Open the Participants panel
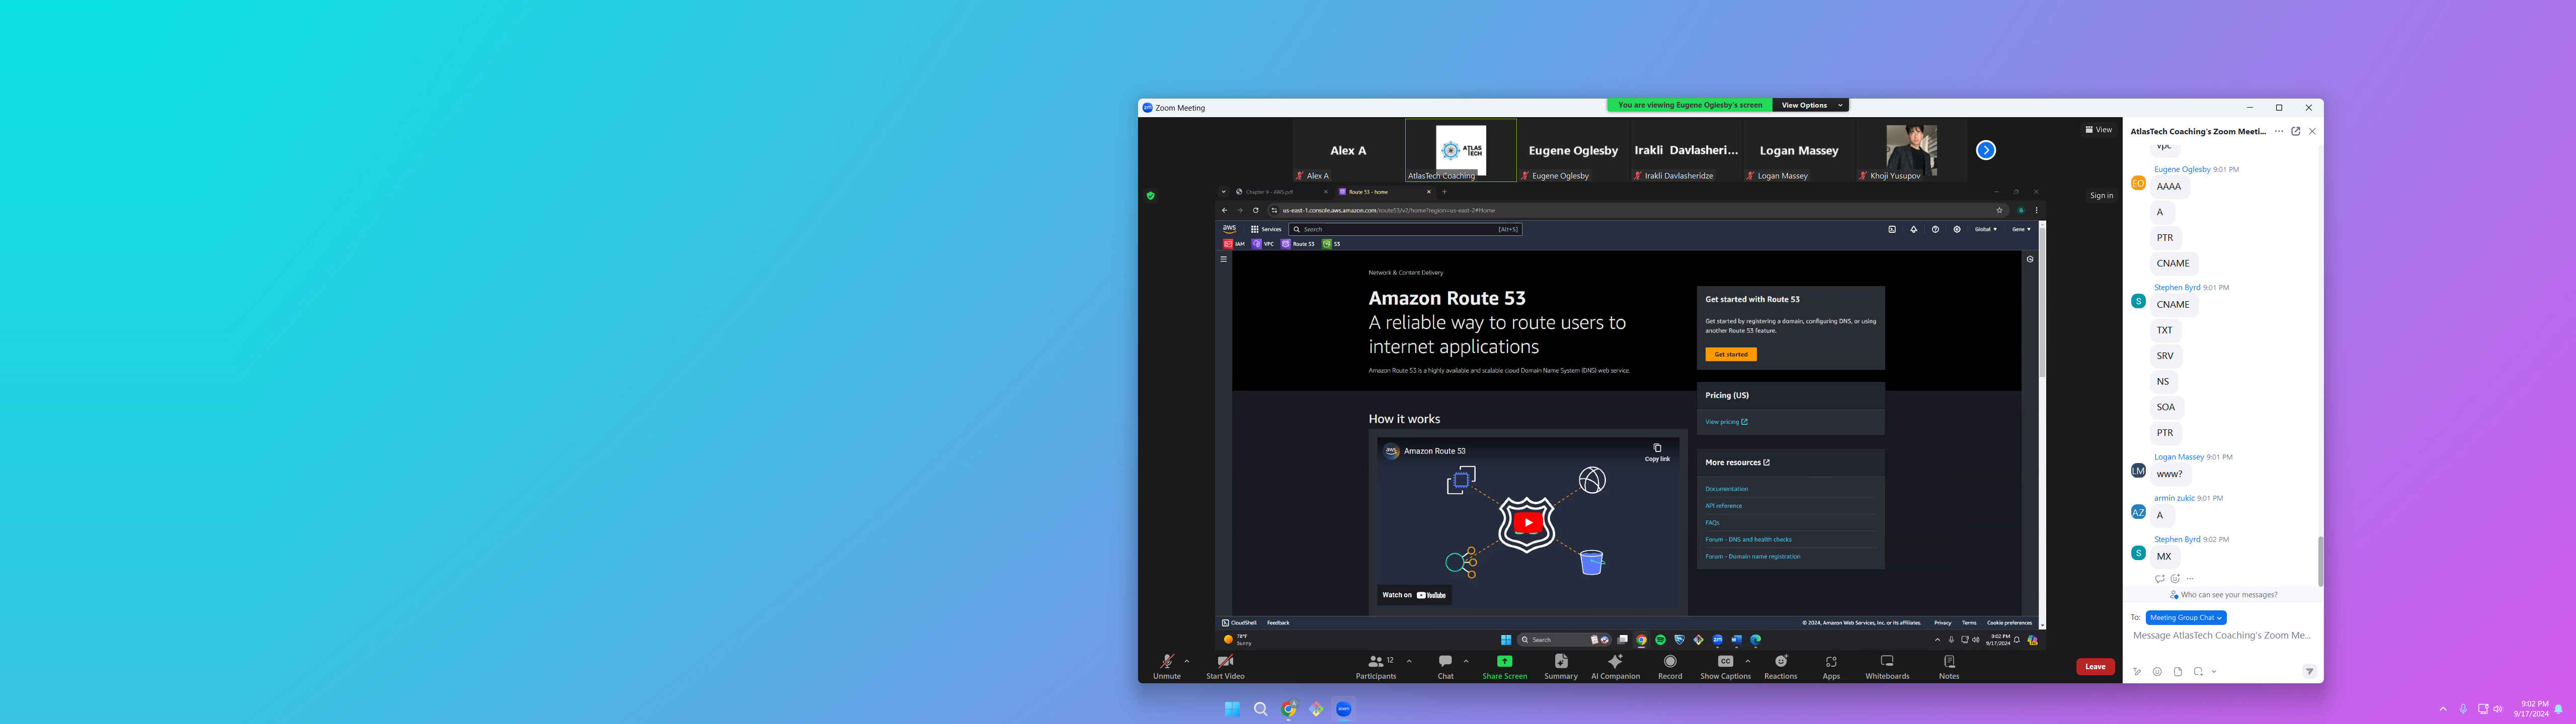The height and width of the screenshot is (724, 2576). pyautogui.click(x=1376, y=661)
